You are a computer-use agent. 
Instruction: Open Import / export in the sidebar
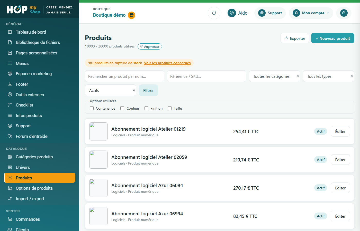40,199
